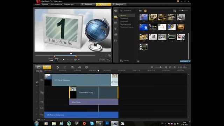This screenshot has width=224, height=126.
Task: Switch to Storyboard view
Action: [39, 67]
